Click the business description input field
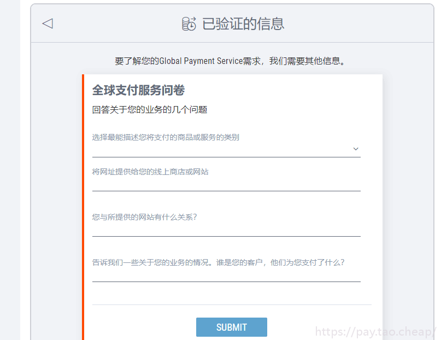The image size is (441, 340). click(226, 276)
